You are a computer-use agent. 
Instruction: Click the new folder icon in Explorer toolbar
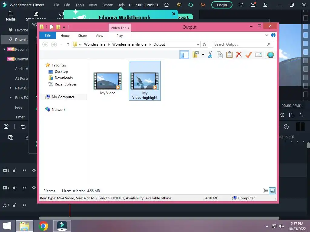pyautogui.click(x=196, y=55)
